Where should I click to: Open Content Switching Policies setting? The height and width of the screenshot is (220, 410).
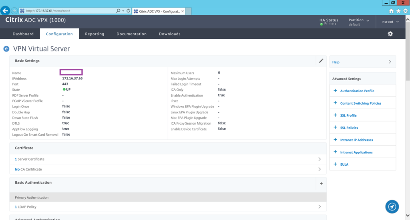pyautogui.click(x=361, y=103)
